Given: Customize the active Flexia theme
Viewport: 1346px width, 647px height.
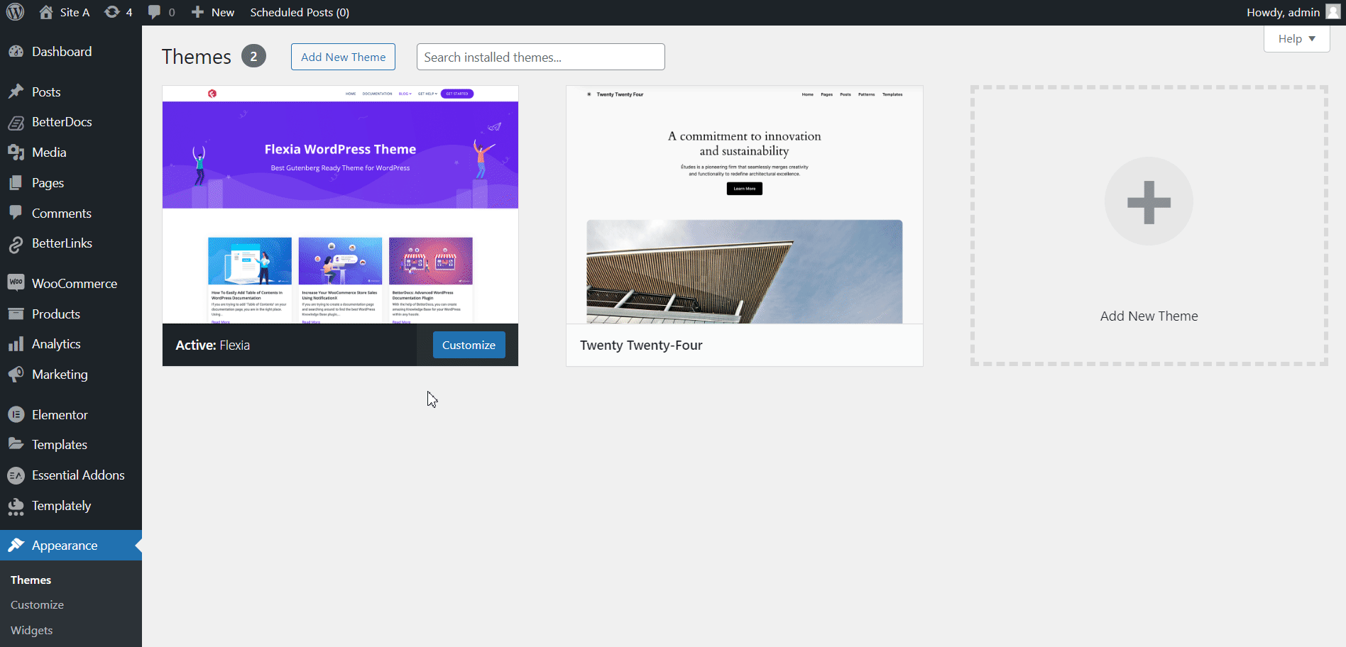Looking at the screenshot, I should click(x=469, y=345).
